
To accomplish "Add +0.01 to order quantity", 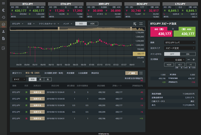I will 169,65.
